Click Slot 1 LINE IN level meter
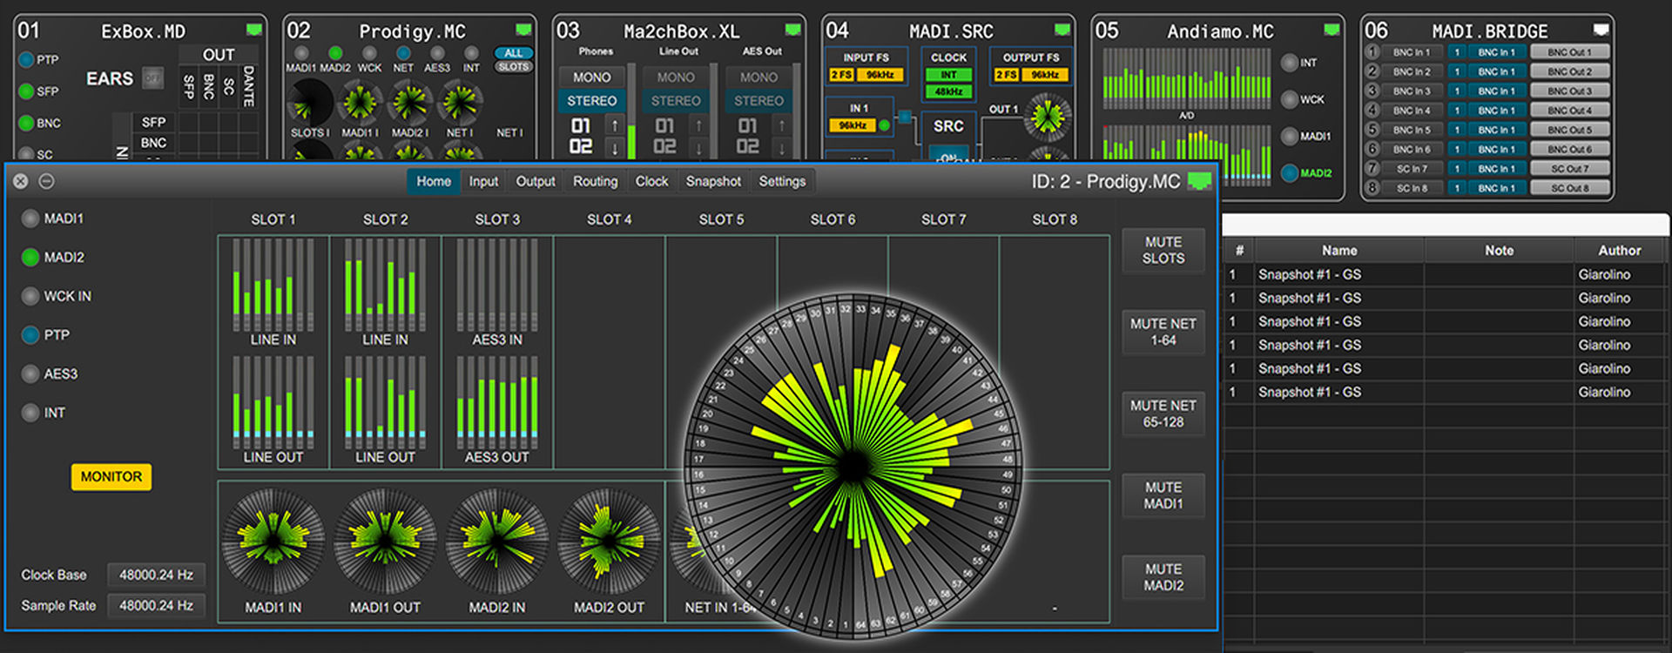This screenshot has height=653, width=1672. (x=273, y=284)
